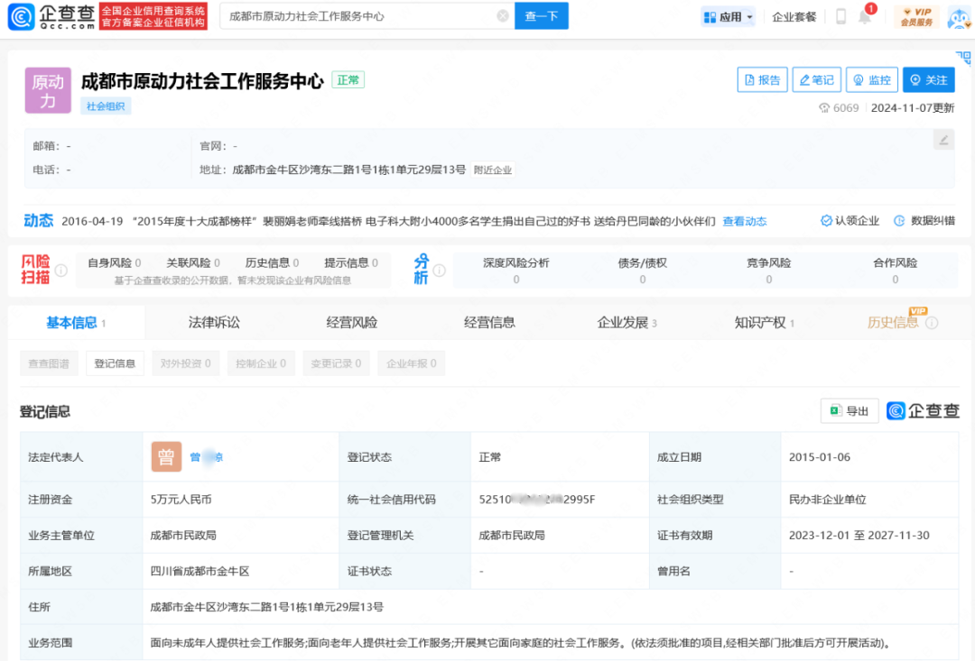The width and height of the screenshot is (975, 661).
Task: Click 数据纠错 link
Action: (x=924, y=221)
